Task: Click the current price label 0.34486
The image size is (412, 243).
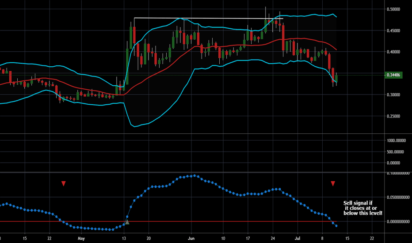Action: [393, 75]
